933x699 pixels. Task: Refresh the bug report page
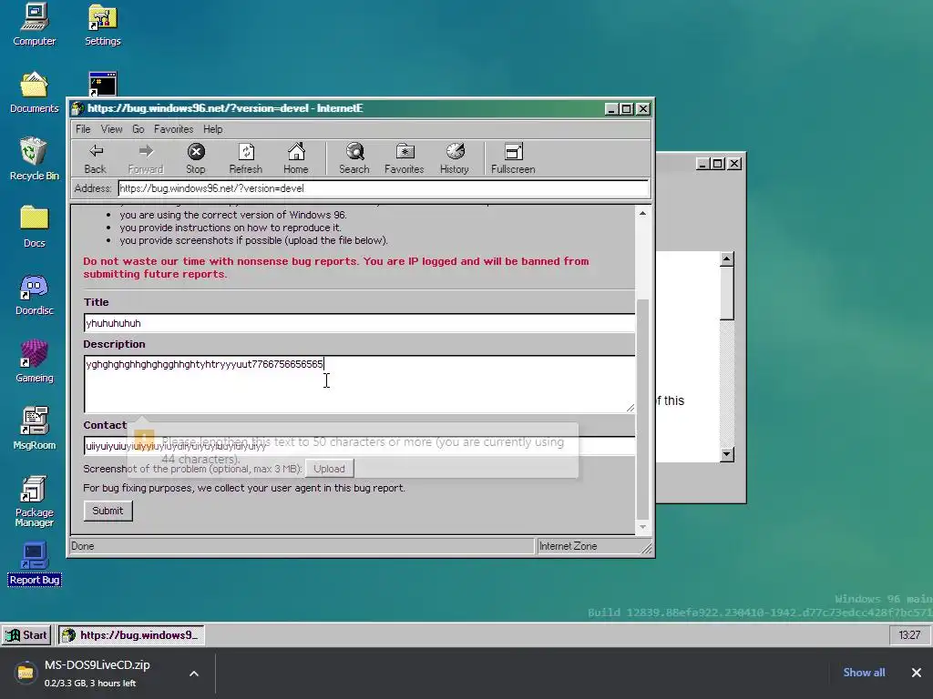pyautogui.click(x=246, y=158)
